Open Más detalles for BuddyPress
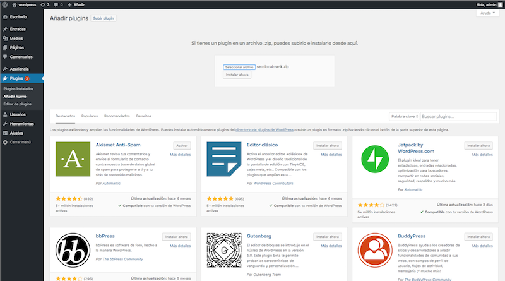The image size is (505, 281). pyautogui.click(x=482, y=246)
